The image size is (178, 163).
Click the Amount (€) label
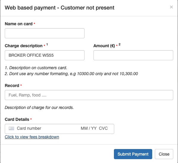point(104,46)
